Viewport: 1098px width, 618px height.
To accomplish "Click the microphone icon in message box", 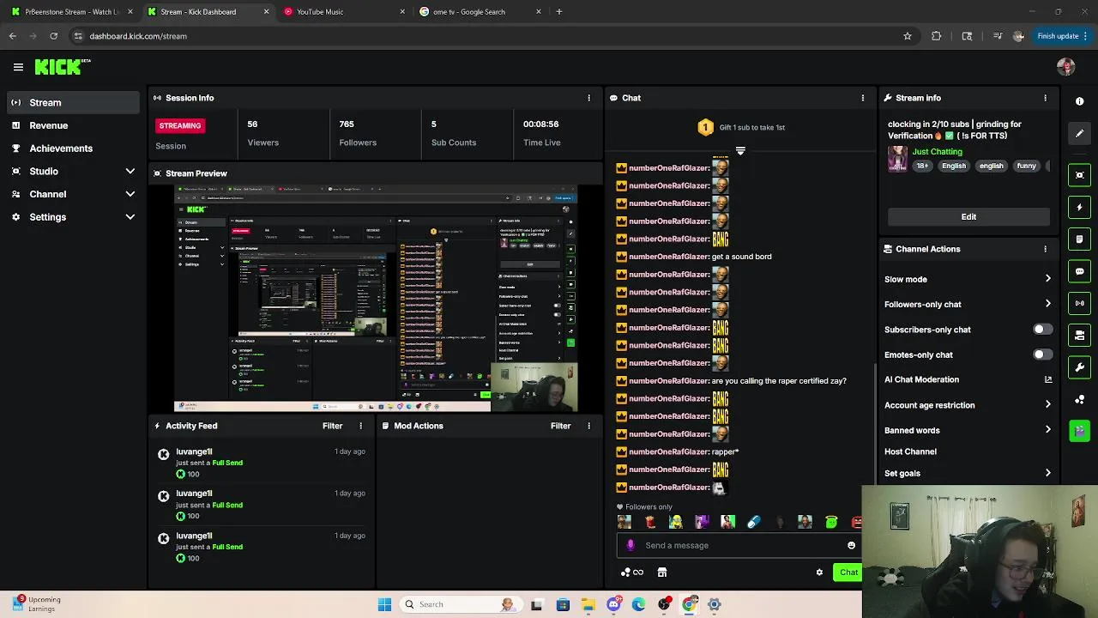I will coord(630,545).
